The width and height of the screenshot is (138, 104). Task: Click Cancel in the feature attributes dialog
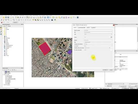click(x=111, y=70)
